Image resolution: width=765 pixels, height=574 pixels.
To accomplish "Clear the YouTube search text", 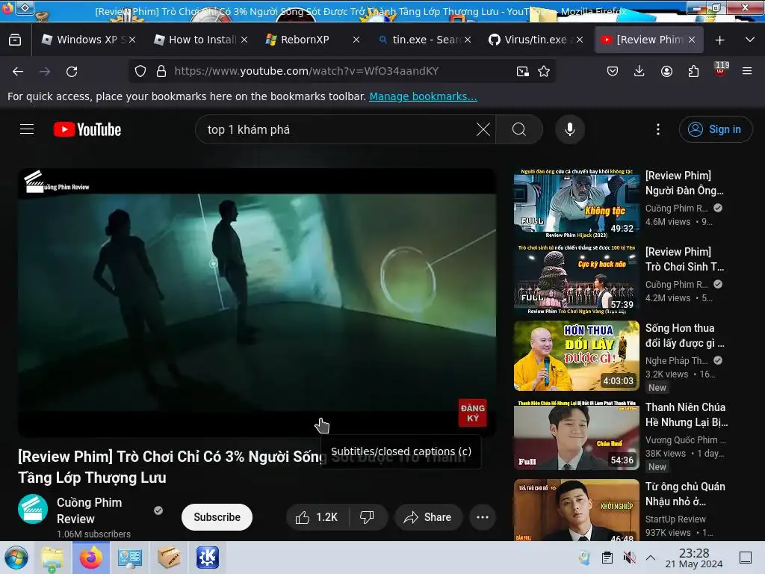I will pos(483,129).
